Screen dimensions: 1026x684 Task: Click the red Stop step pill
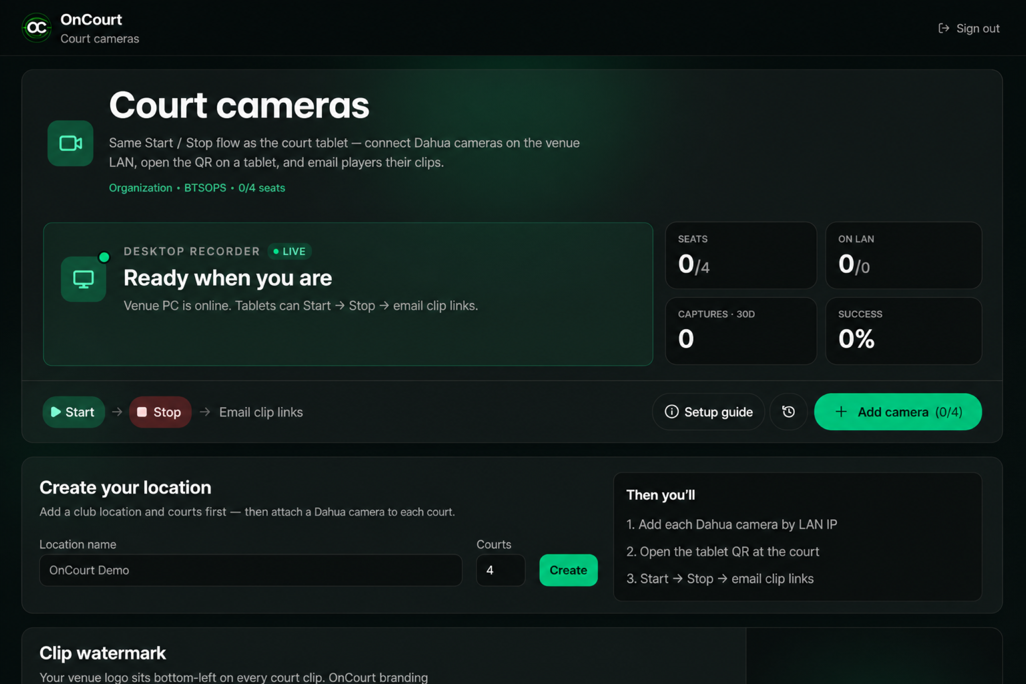click(x=160, y=412)
